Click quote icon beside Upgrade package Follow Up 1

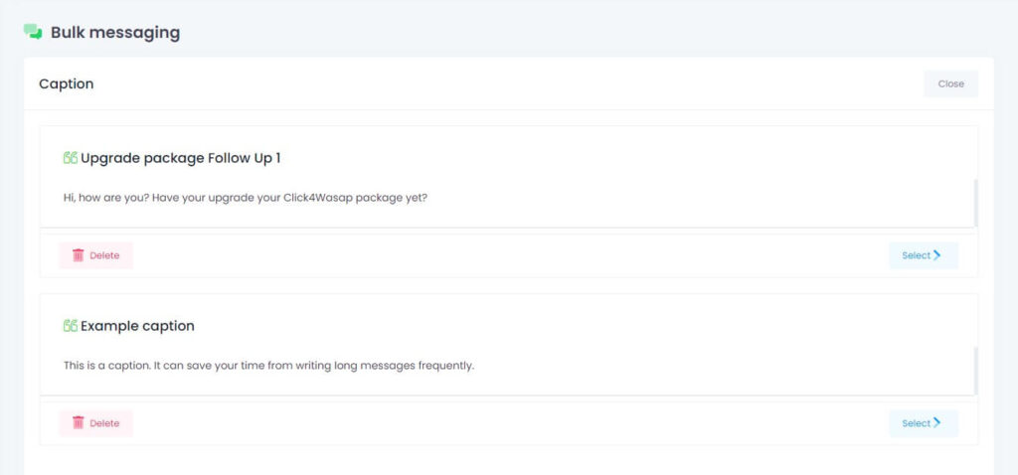(71, 158)
